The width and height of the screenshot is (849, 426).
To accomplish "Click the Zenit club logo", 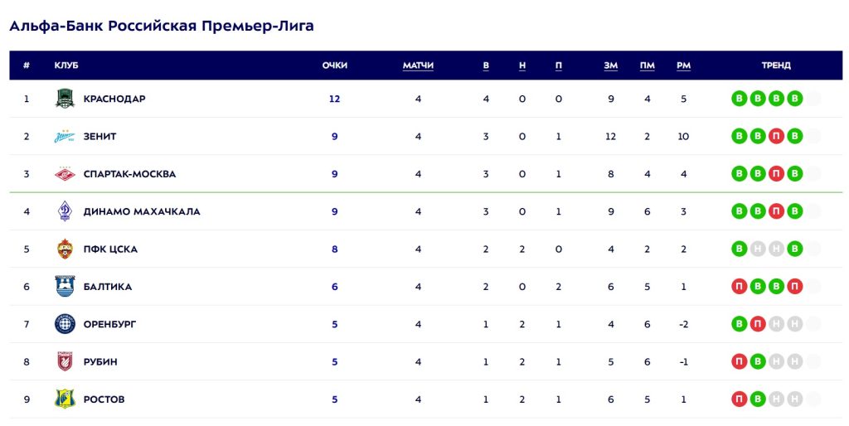I will pyautogui.click(x=65, y=137).
